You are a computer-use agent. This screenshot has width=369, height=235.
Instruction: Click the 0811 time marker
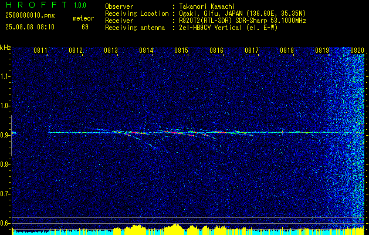coord(40,50)
